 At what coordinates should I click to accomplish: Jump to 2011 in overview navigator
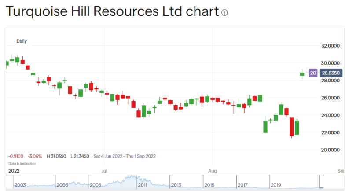click(x=143, y=185)
